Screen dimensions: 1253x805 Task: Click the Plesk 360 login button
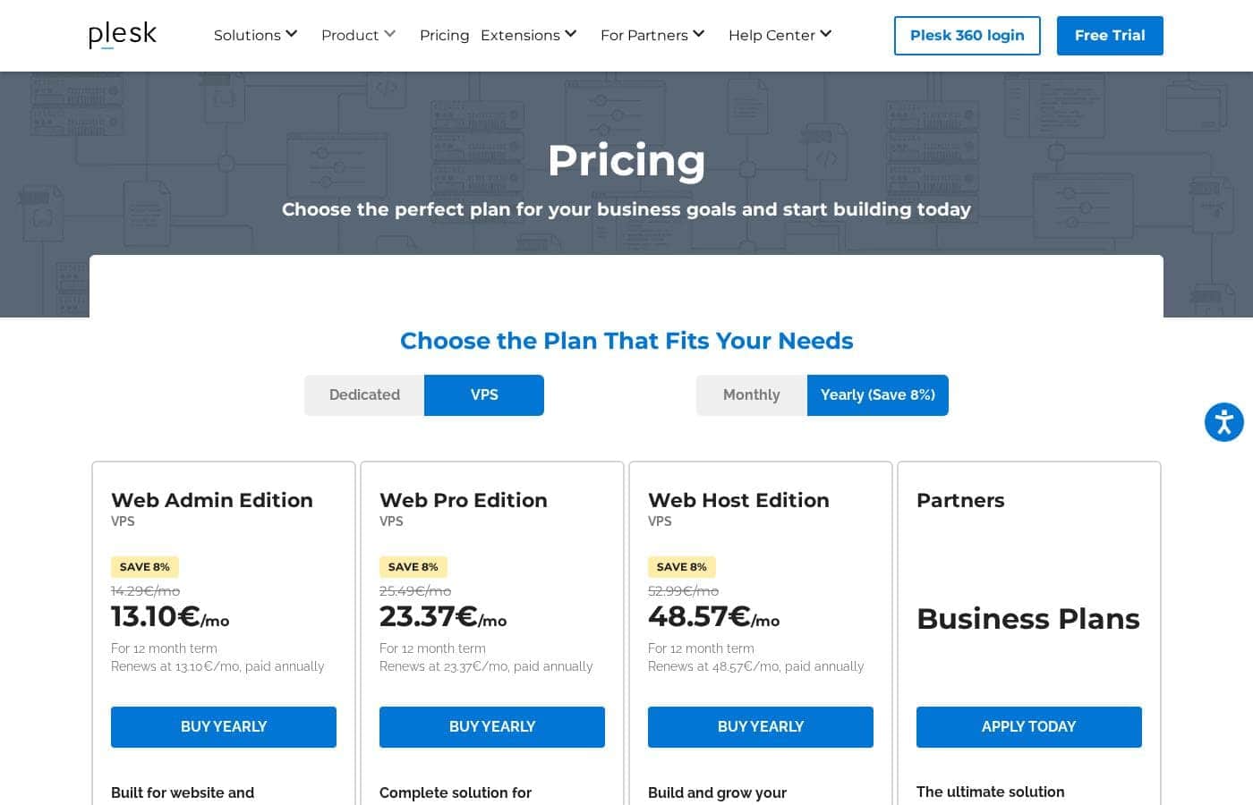(967, 36)
